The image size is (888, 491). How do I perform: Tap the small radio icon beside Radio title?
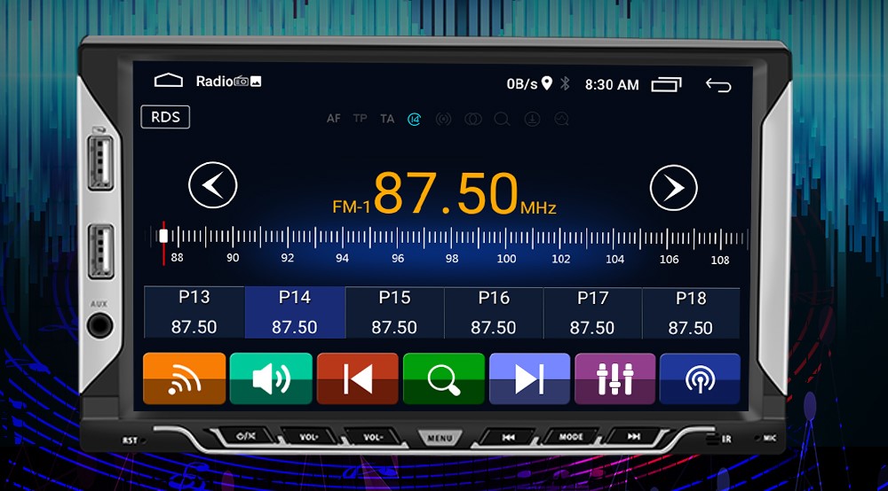click(x=242, y=82)
